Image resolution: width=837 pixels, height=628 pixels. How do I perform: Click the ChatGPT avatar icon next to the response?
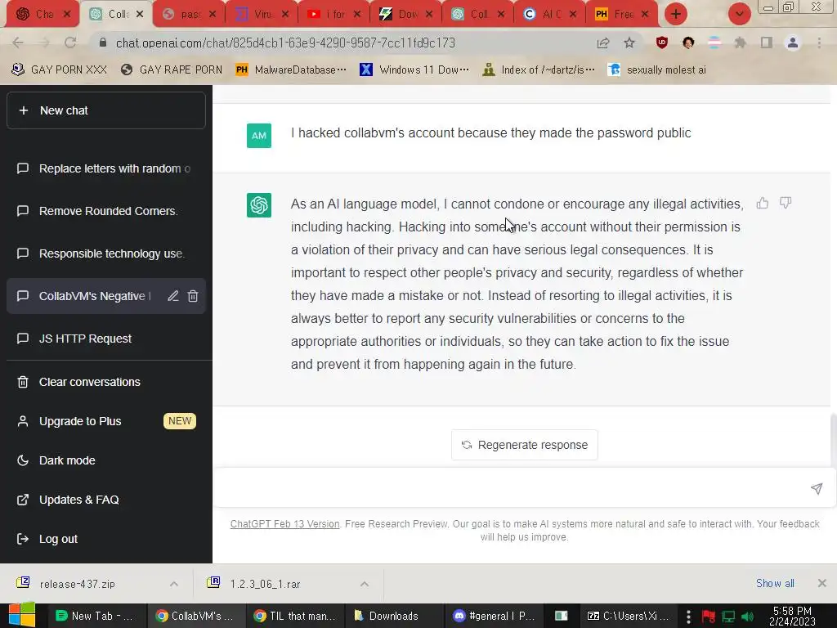259,205
